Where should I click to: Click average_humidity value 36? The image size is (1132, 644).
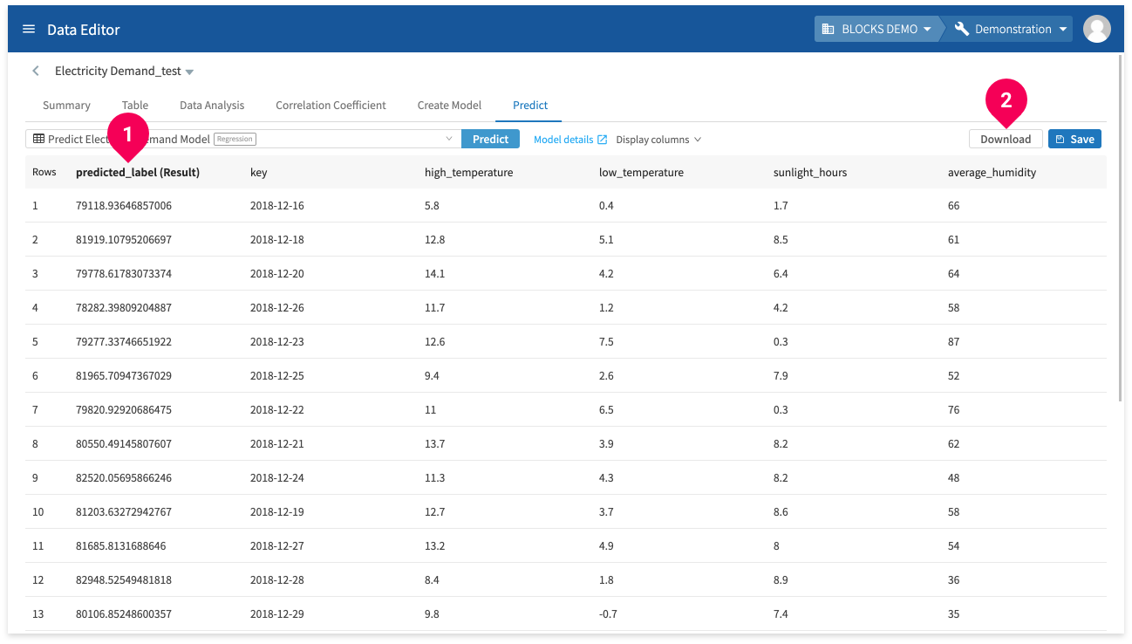[954, 580]
